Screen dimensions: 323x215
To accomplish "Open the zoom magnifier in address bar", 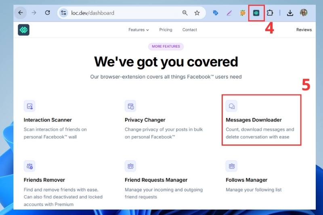I will (185, 13).
